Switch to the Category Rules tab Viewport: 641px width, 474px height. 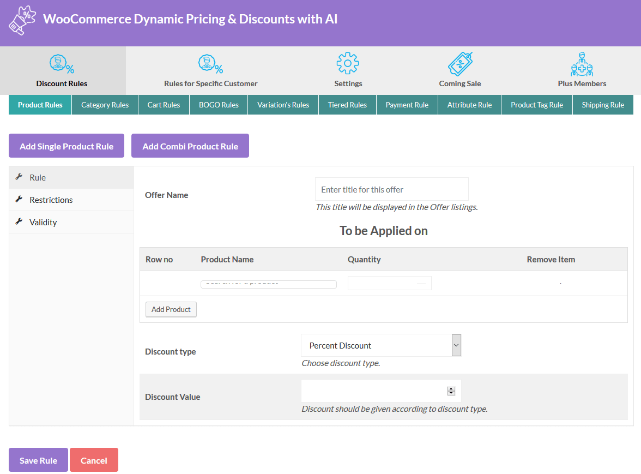pyautogui.click(x=105, y=104)
